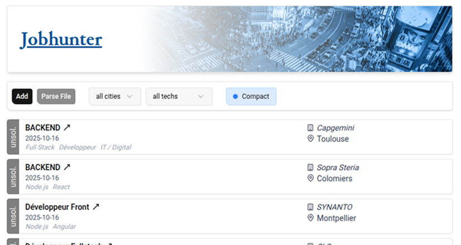
Task: Click unsol. status tab of Sopra Steria job
Action: coord(13,177)
